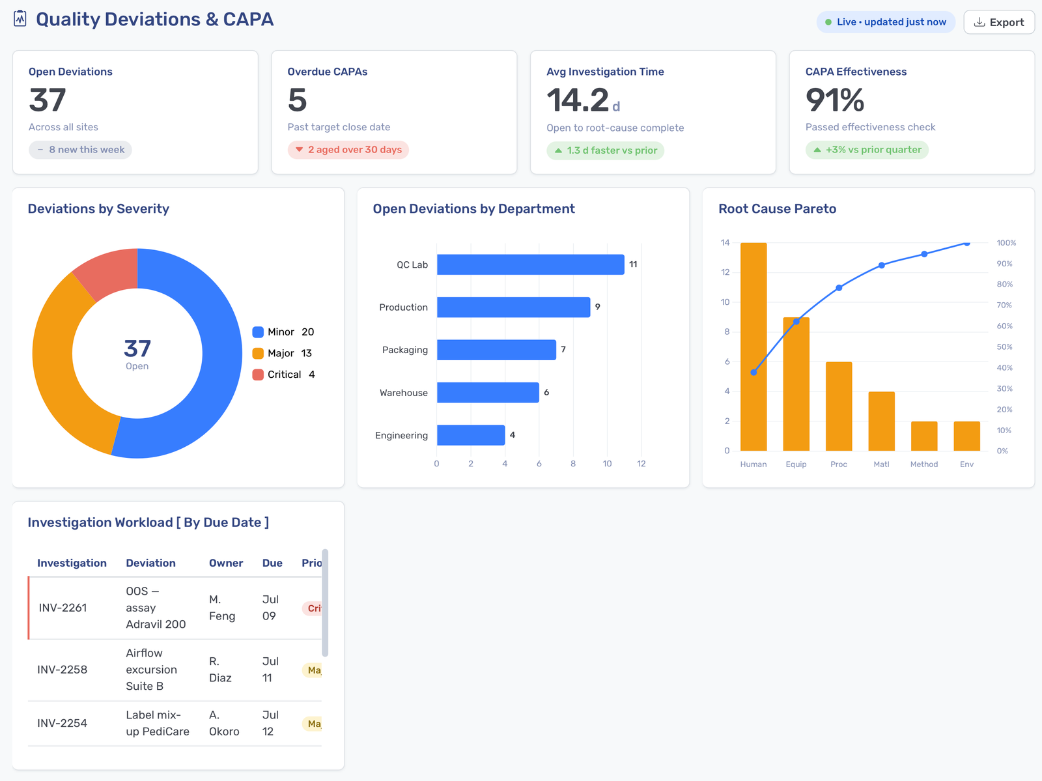Viewport: 1042px width, 781px height.
Task: Click the Method root cause bar
Action: pyautogui.click(x=924, y=436)
